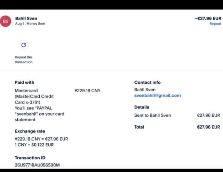
Task: Select the Bahll Sven header name
Action: coord(26,19)
